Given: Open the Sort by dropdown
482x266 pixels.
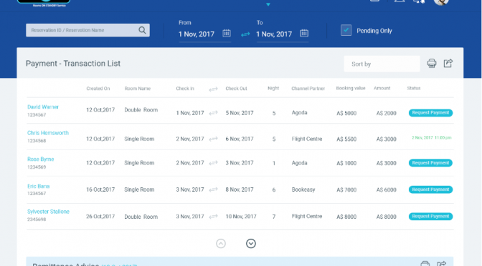Looking at the screenshot, I should tap(382, 64).
